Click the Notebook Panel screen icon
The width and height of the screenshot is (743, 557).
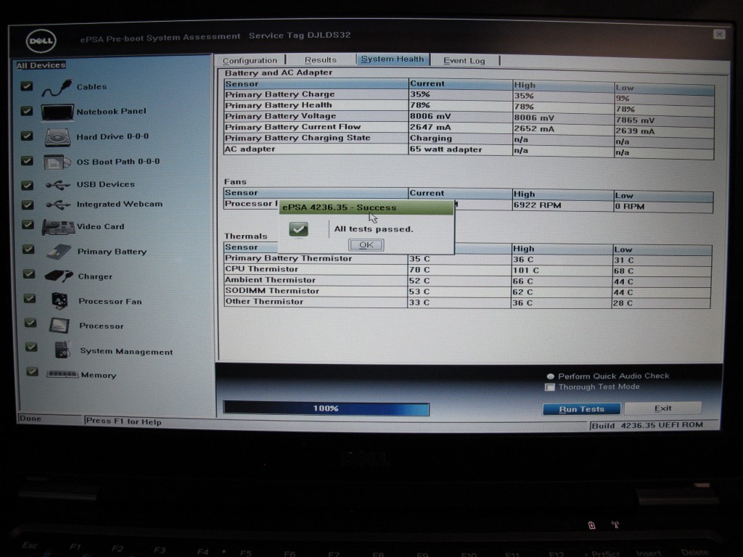(57, 112)
